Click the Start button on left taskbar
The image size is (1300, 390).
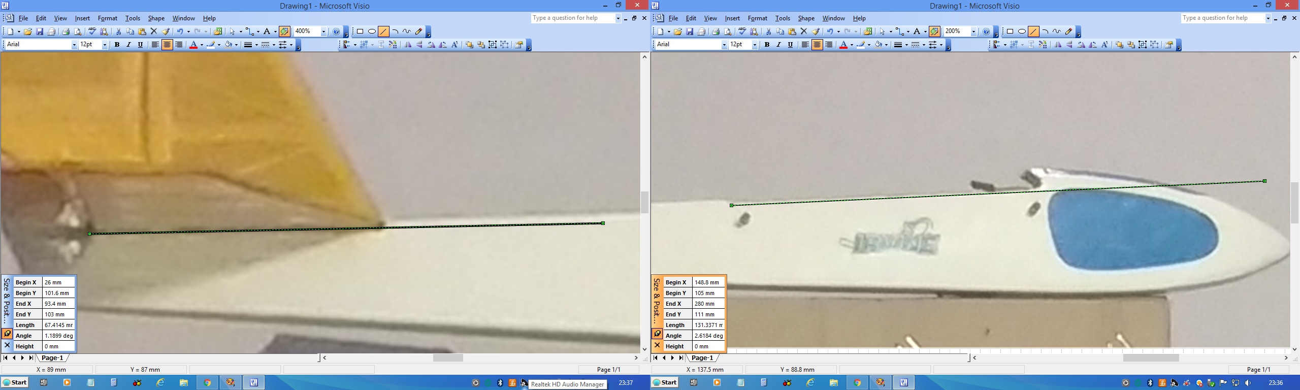pos(14,382)
